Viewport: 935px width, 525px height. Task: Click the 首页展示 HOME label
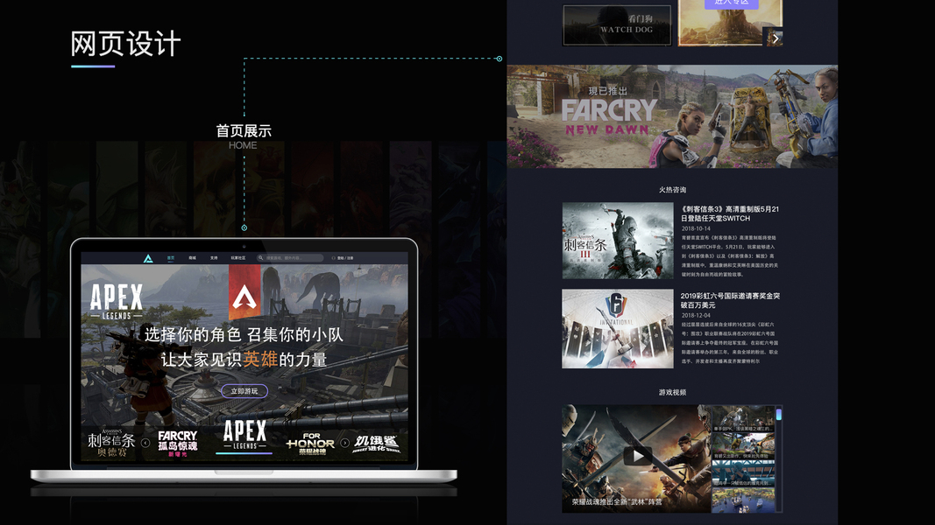coord(244,136)
